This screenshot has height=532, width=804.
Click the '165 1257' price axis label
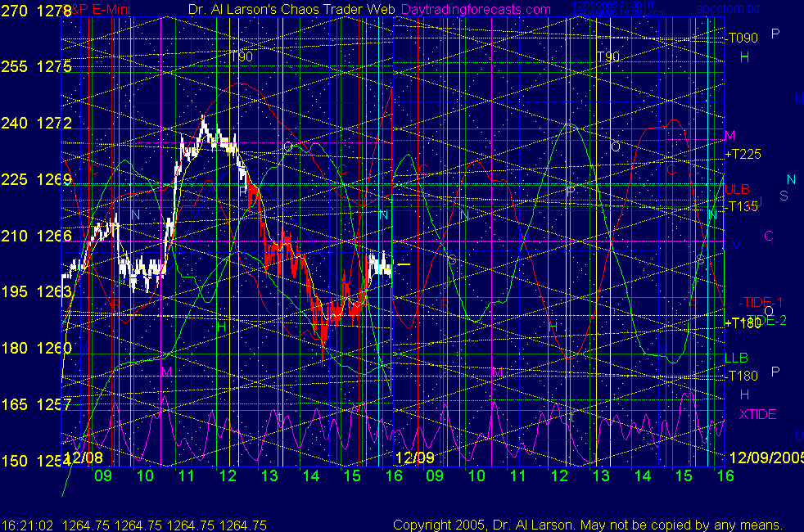point(36,404)
